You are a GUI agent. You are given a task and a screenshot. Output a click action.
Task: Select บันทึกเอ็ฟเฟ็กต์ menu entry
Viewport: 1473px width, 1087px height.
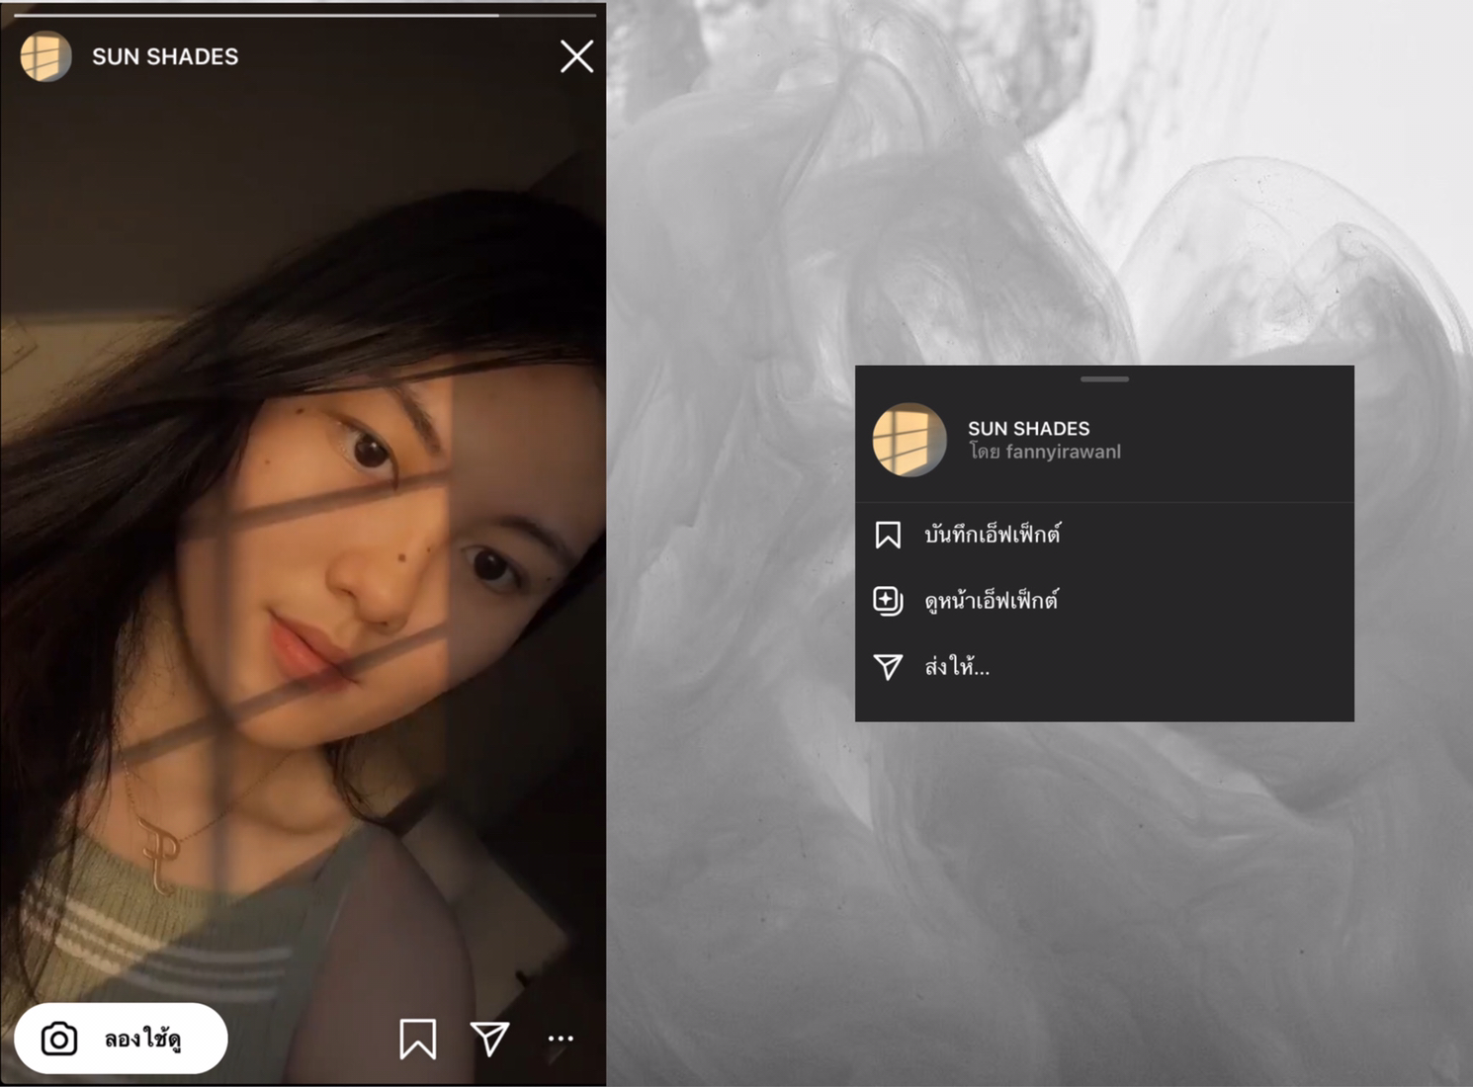(1104, 535)
